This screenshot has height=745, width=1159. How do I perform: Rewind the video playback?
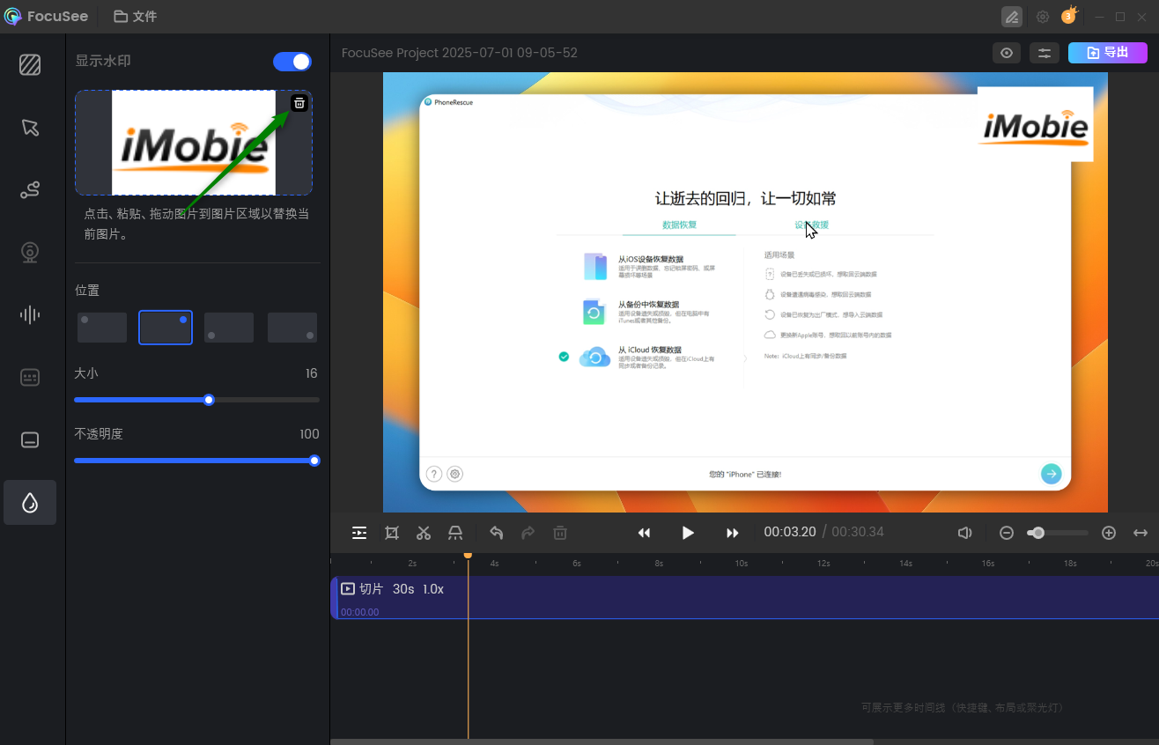pyautogui.click(x=644, y=533)
